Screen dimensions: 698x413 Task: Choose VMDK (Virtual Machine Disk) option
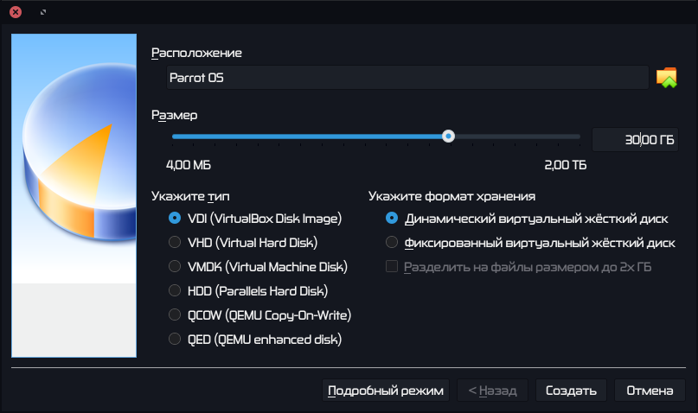click(175, 266)
